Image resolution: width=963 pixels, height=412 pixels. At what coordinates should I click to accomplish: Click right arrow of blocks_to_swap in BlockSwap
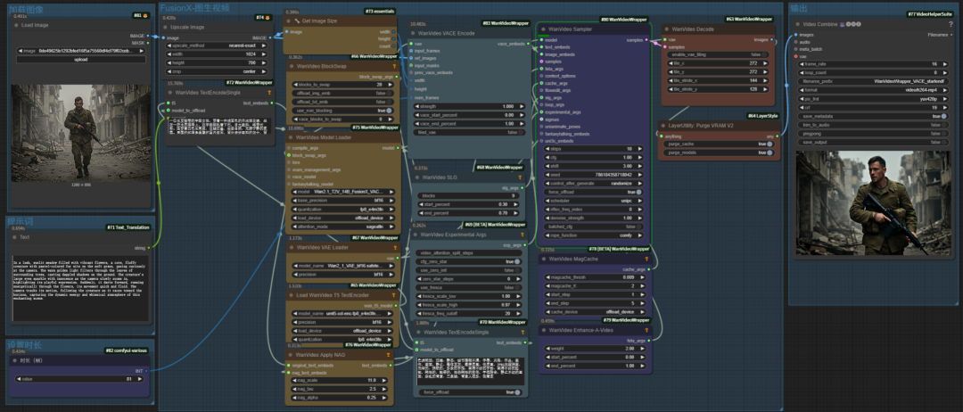click(x=390, y=84)
